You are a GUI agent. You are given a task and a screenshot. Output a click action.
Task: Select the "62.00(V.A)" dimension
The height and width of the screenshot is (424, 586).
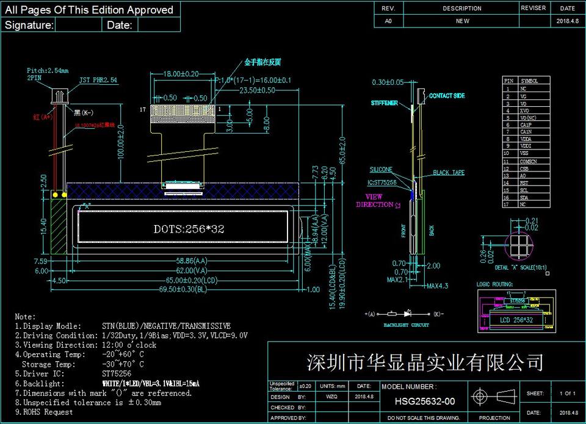[191, 270]
